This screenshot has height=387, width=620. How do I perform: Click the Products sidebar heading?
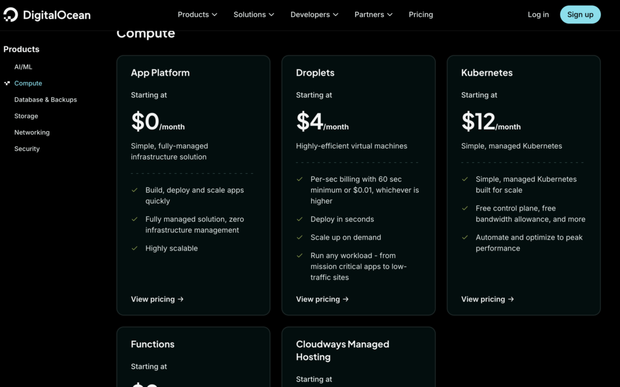(x=21, y=49)
